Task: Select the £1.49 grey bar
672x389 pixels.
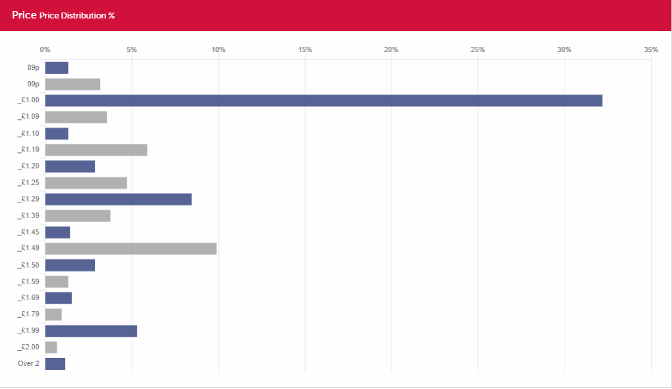Action: 130,249
